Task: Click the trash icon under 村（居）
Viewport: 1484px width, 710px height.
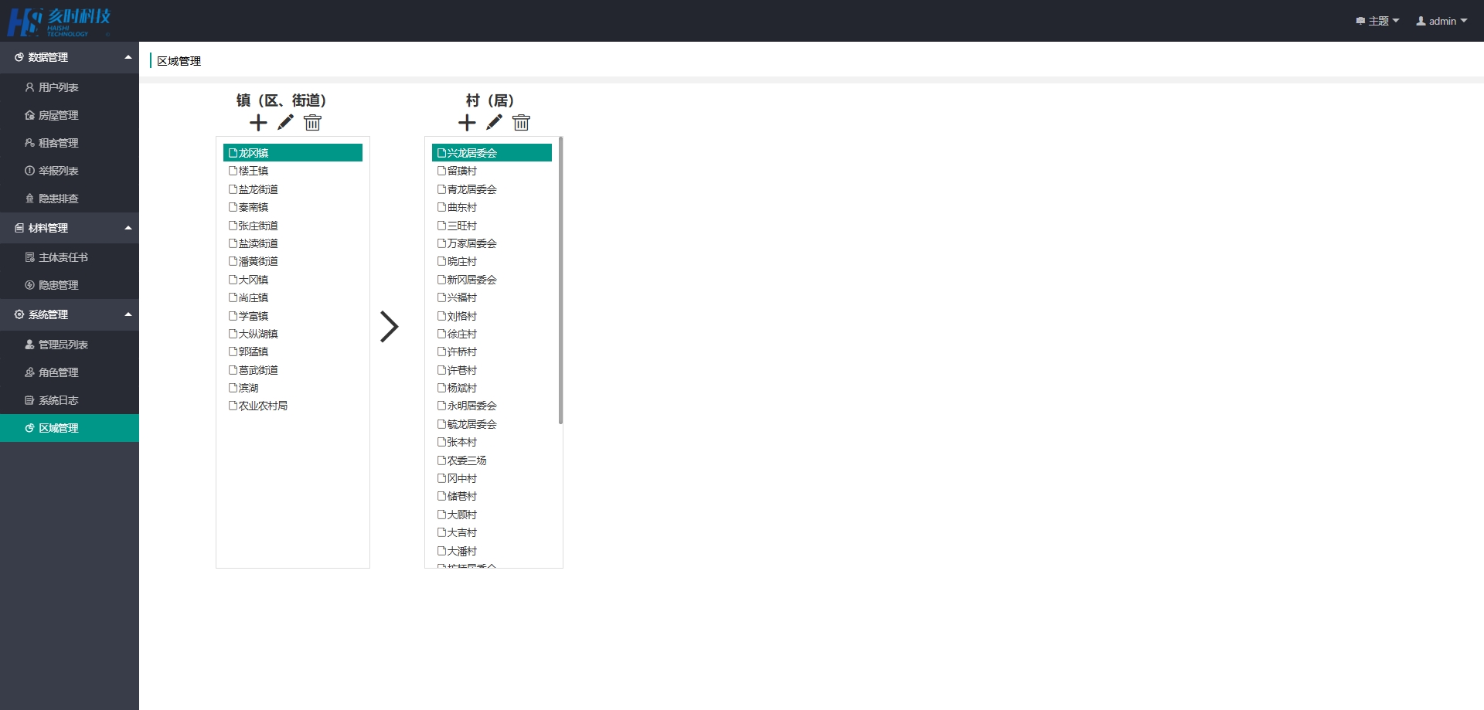Action: click(521, 123)
